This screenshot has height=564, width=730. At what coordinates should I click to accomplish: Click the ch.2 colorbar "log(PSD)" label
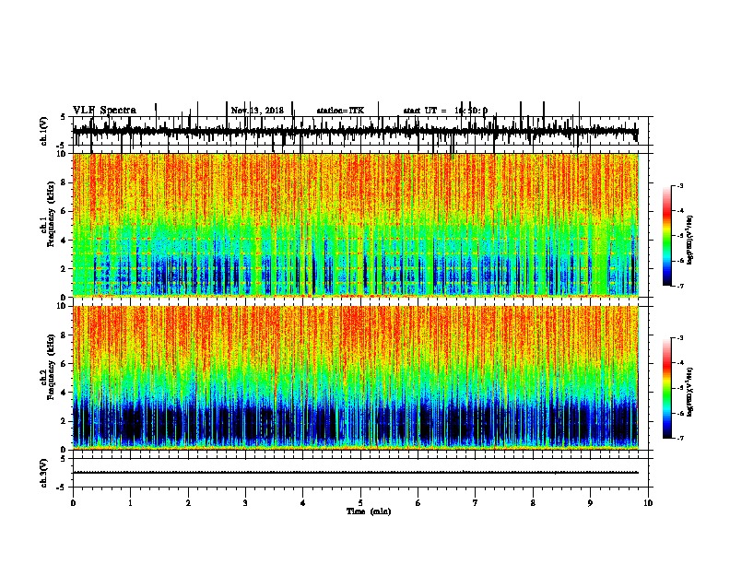click(689, 392)
